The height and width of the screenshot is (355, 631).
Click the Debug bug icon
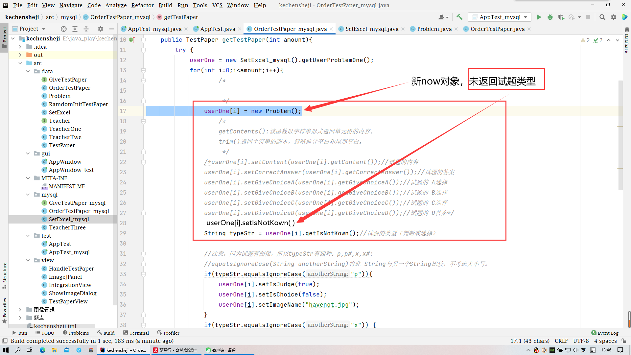click(x=550, y=17)
